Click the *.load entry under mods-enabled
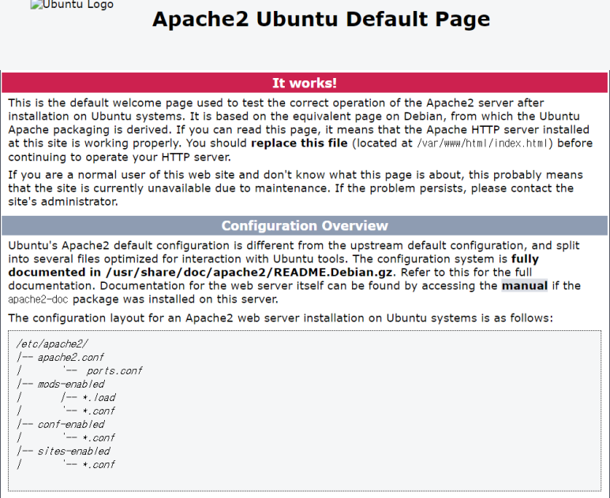This screenshot has width=610, height=498. [x=99, y=398]
